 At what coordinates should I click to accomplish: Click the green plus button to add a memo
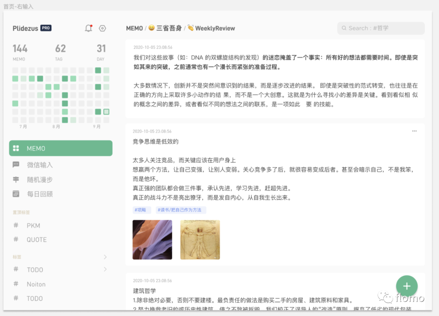tap(406, 286)
